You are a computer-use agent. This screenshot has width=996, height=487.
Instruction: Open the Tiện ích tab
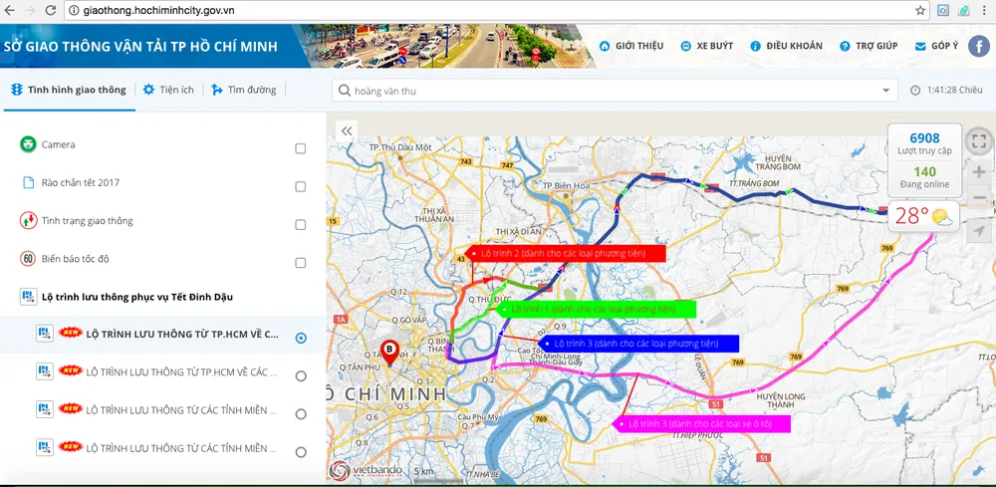[x=168, y=90]
